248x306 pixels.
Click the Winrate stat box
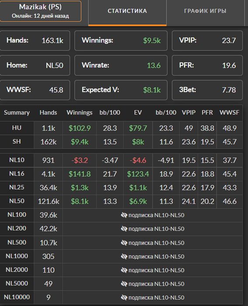pyautogui.click(x=121, y=66)
